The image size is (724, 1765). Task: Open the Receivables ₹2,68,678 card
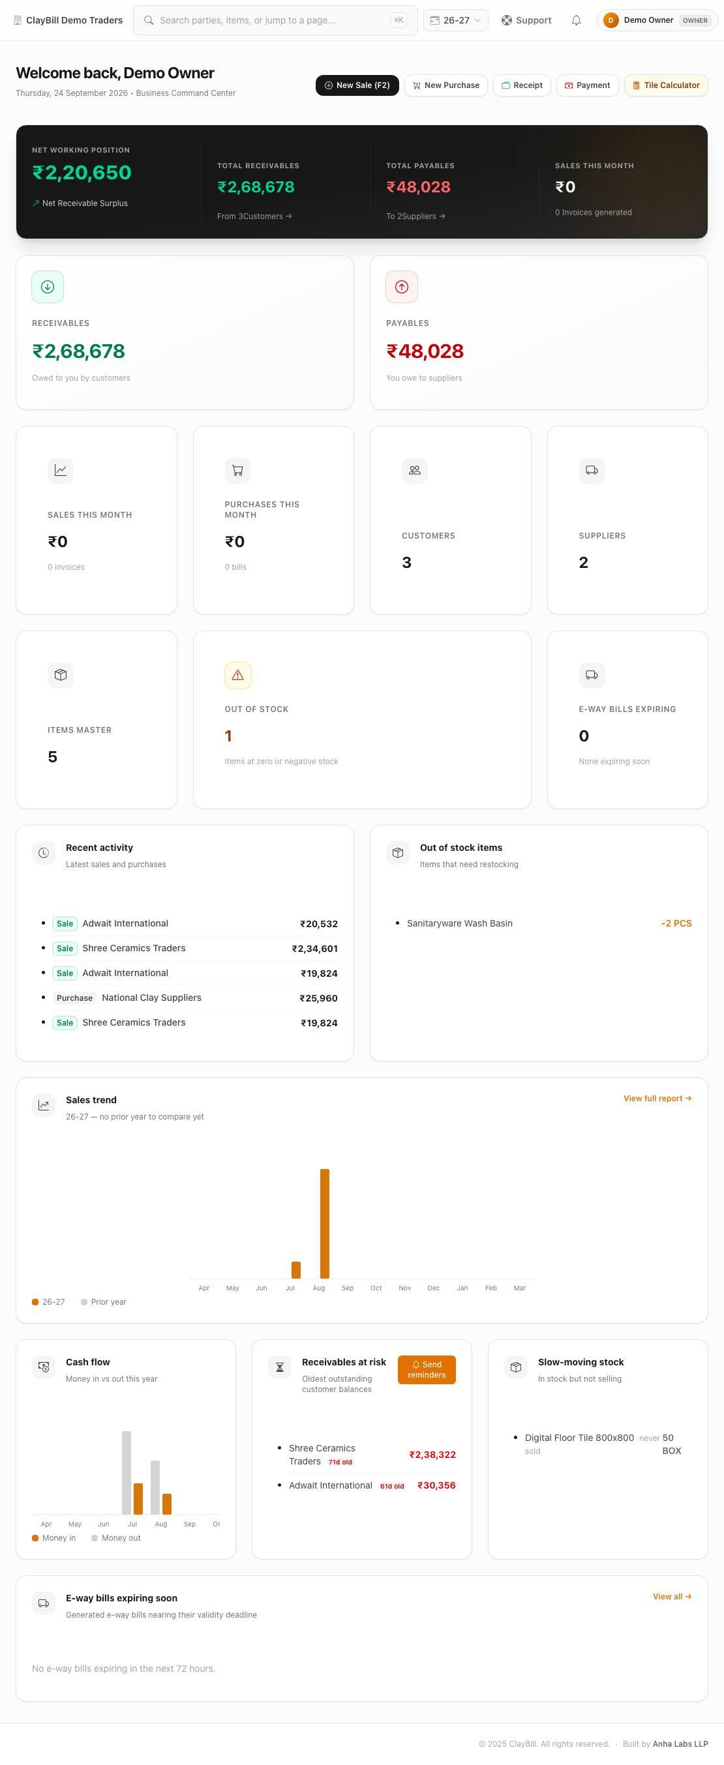pos(185,333)
